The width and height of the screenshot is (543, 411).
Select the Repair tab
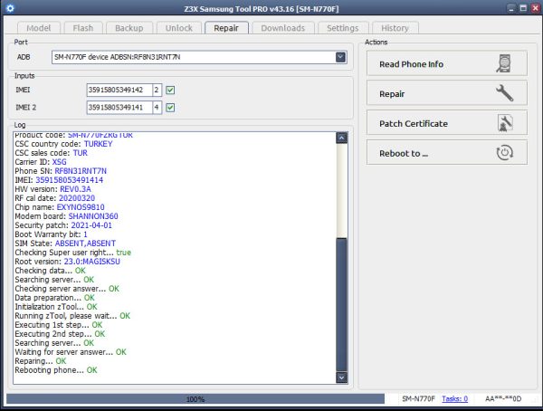tap(226, 28)
